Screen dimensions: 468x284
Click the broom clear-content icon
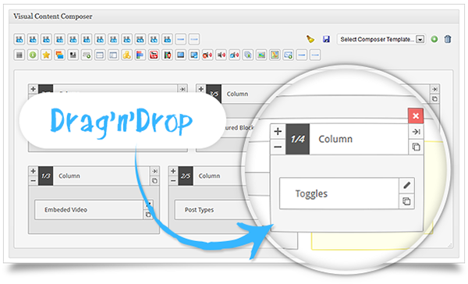[310, 39]
